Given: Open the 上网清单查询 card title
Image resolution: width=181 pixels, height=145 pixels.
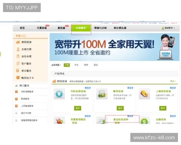Looking at the screenshot, I should tap(163, 91).
